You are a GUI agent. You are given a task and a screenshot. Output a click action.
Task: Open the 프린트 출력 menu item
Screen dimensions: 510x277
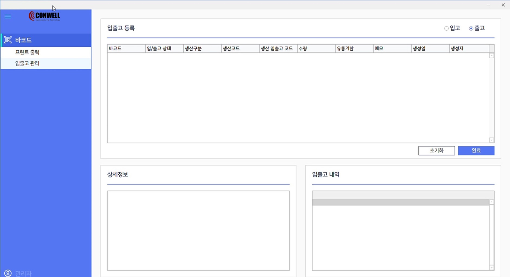(27, 52)
